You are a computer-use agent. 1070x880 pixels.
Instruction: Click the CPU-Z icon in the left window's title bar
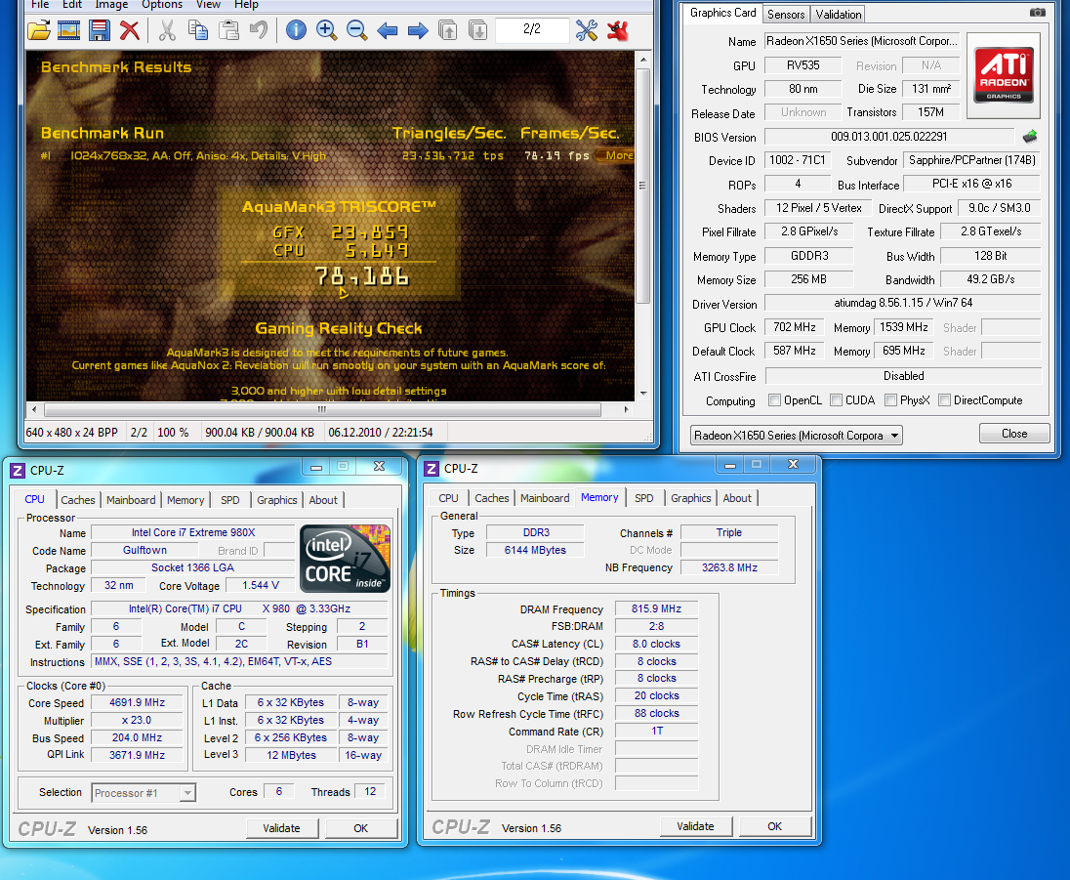[x=18, y=471]
